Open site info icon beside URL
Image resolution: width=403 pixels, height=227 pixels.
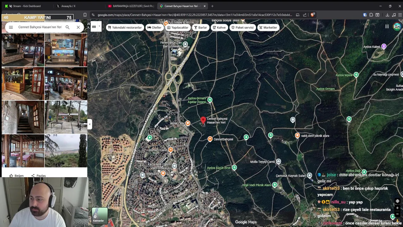tap(93, 15)
